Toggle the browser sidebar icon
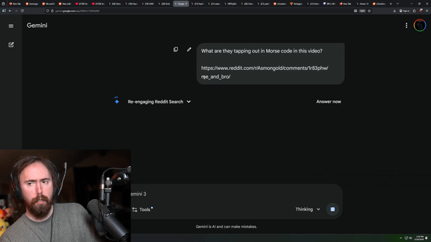 click(4, 11)
